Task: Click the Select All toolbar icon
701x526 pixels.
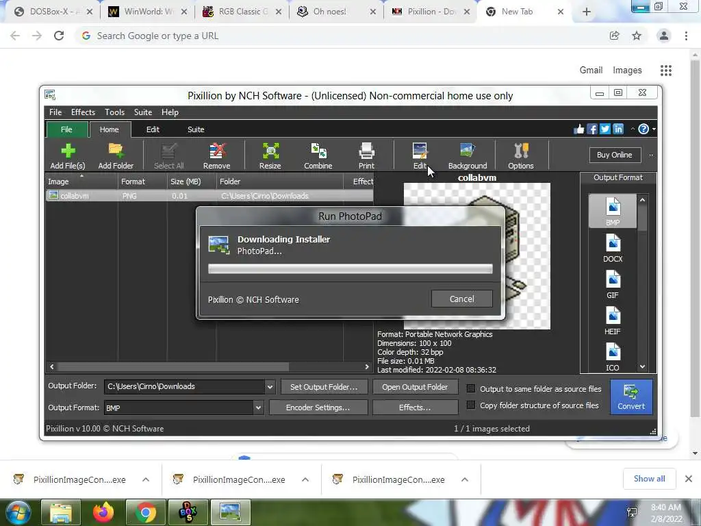Action: click(x=168, y=155)
